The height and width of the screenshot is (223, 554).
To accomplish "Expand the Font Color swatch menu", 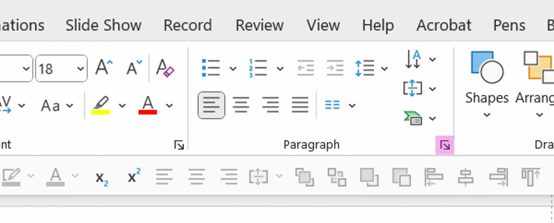I will tap(169, 105).
